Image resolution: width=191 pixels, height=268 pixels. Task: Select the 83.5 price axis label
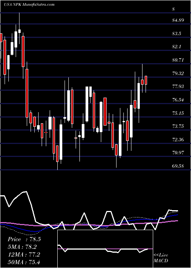[176, 34]
